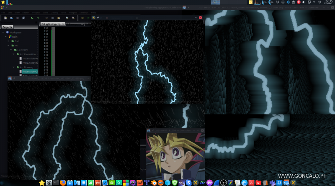
Task: Click the anime character video window
Action: (x=175, y=155)
